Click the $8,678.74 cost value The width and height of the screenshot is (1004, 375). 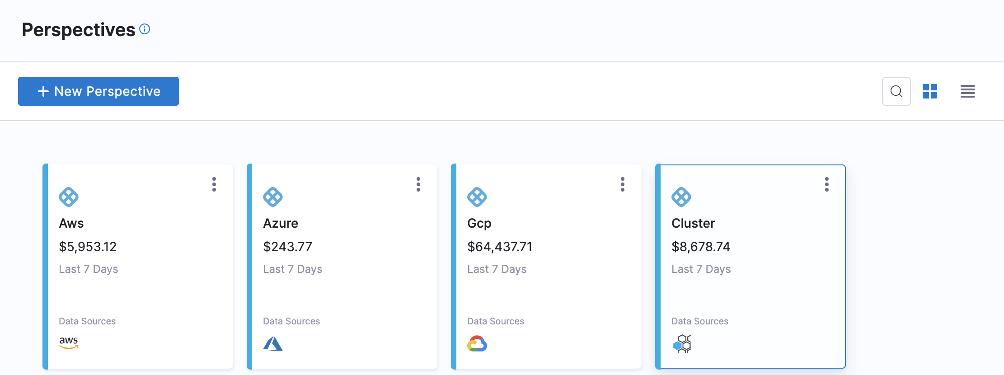(x=701, y=247)
